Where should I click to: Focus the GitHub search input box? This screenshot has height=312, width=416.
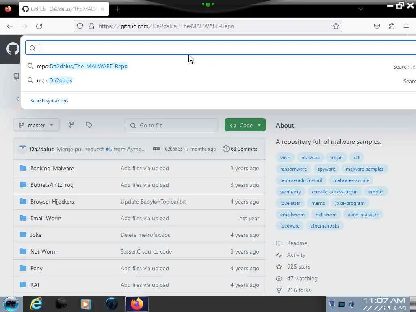(221, 48)
